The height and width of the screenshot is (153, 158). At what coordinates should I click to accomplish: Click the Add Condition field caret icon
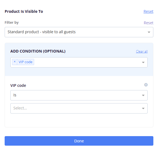tap(143, 62)
